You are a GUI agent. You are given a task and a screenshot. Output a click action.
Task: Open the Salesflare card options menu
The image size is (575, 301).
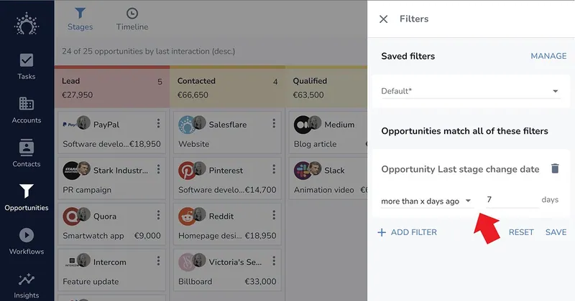[274, 123]
